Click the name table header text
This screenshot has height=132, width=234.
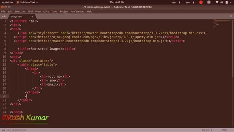(51, 80)
